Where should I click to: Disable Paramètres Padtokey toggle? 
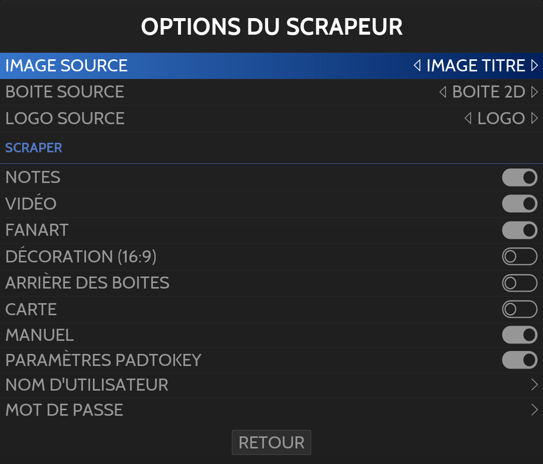(519, 360)
